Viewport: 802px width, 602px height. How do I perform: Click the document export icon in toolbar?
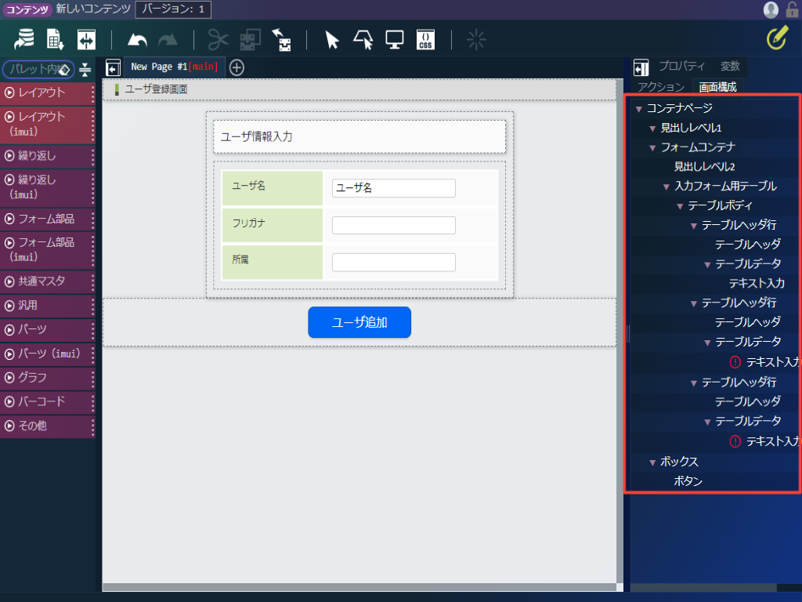click(55, 39)
